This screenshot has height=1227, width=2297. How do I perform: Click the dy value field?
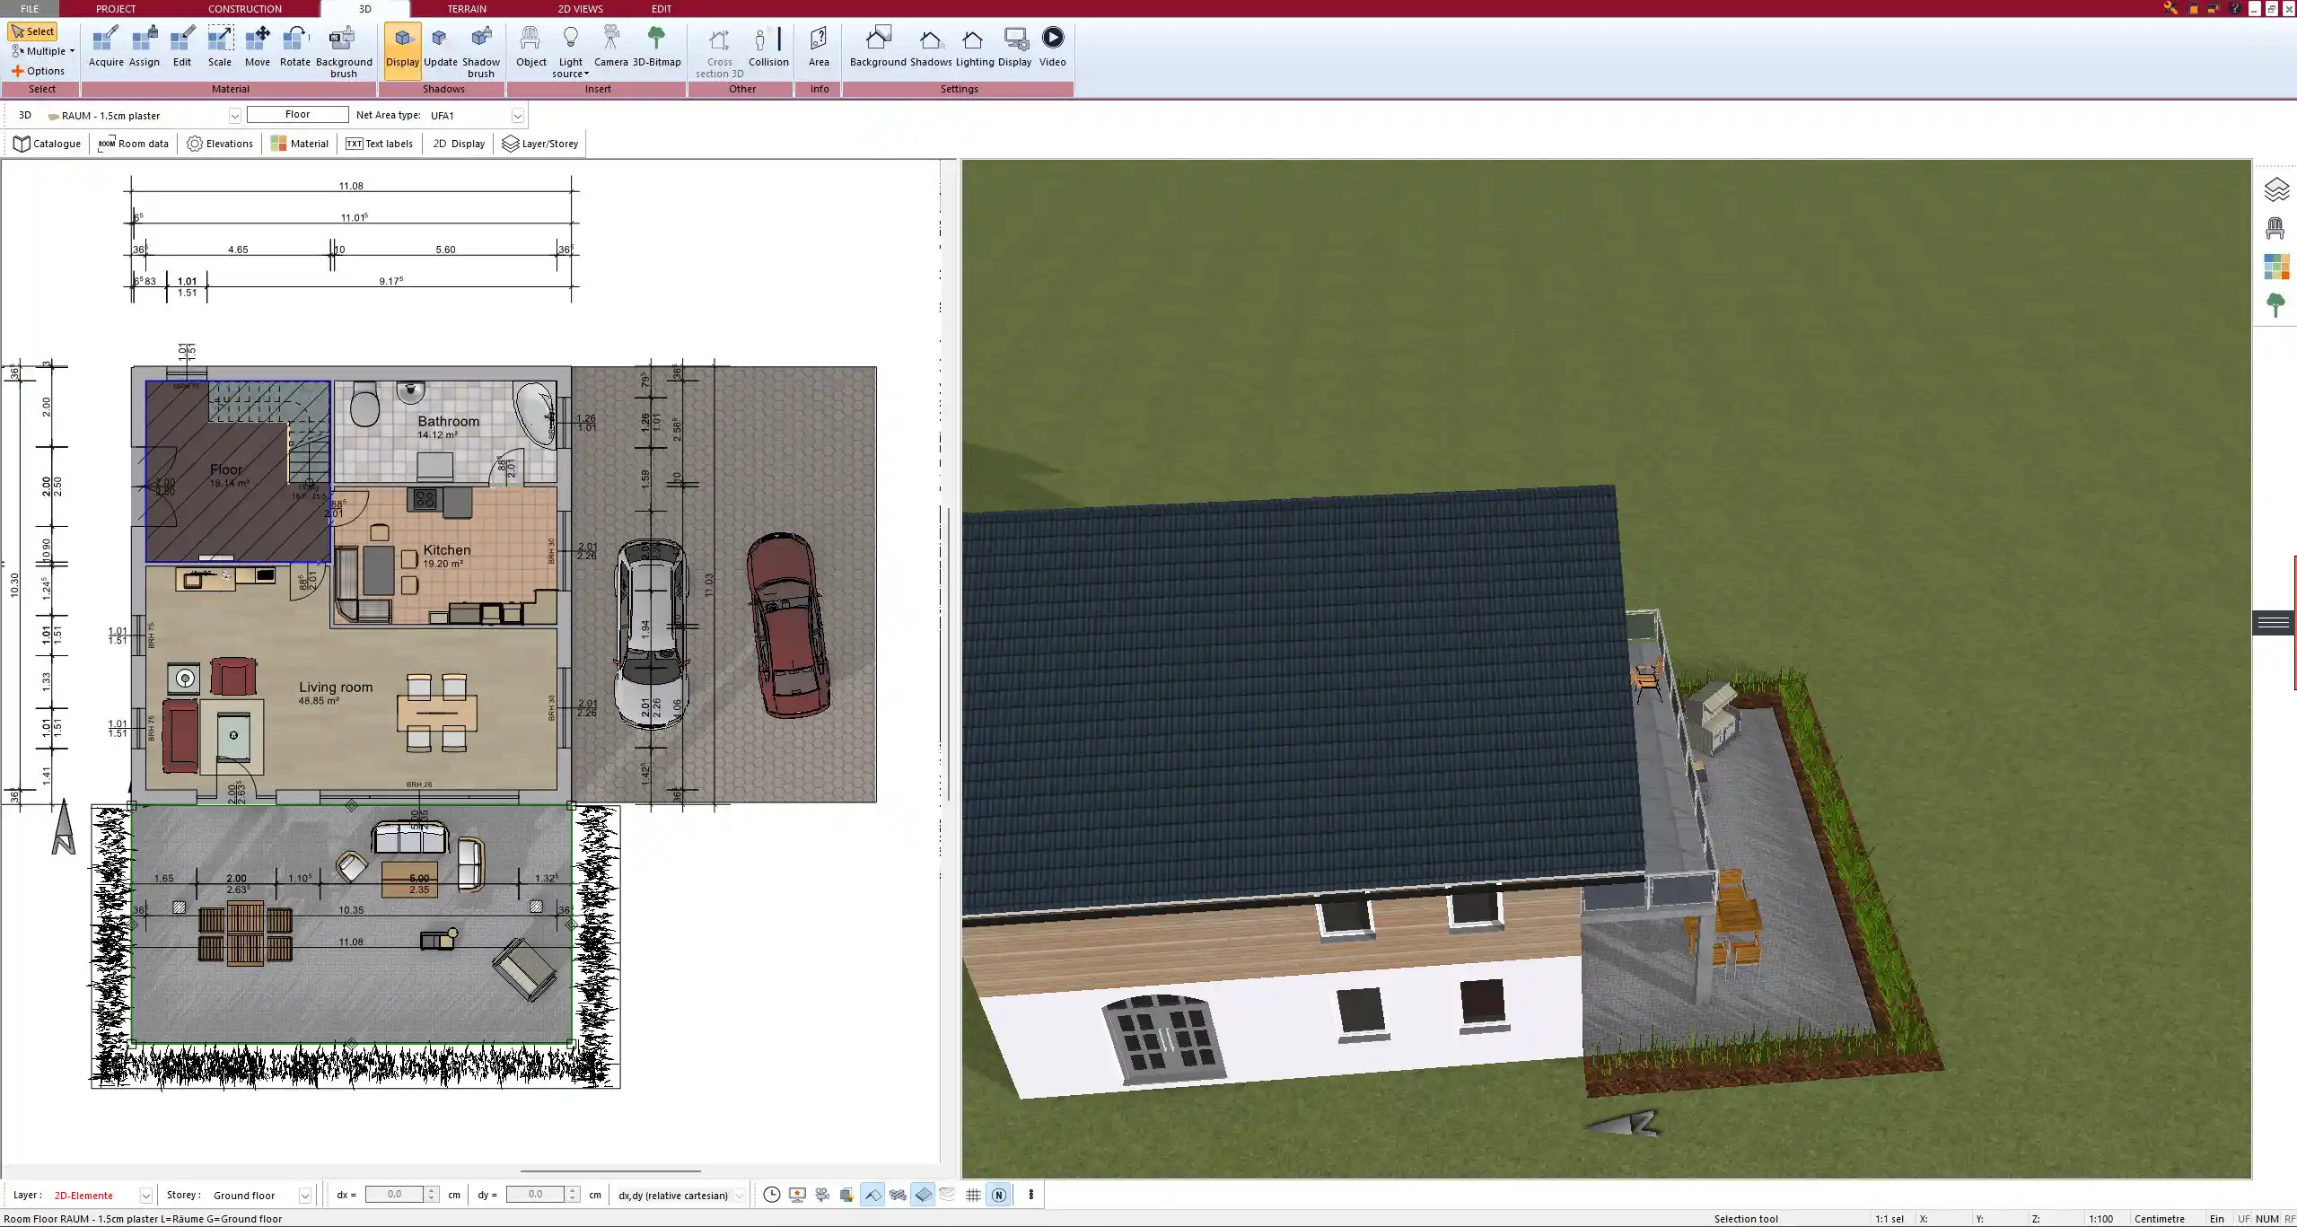[x=536, y=1195]
